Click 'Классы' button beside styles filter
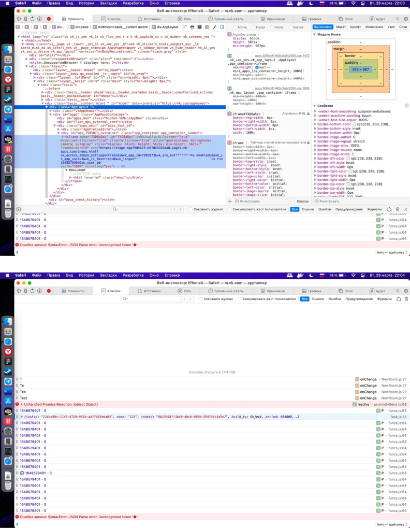Viewport: 410px width, 528px height. [303, 201]
